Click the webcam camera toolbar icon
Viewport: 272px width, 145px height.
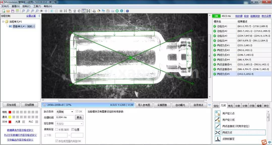tap(75, 11)
